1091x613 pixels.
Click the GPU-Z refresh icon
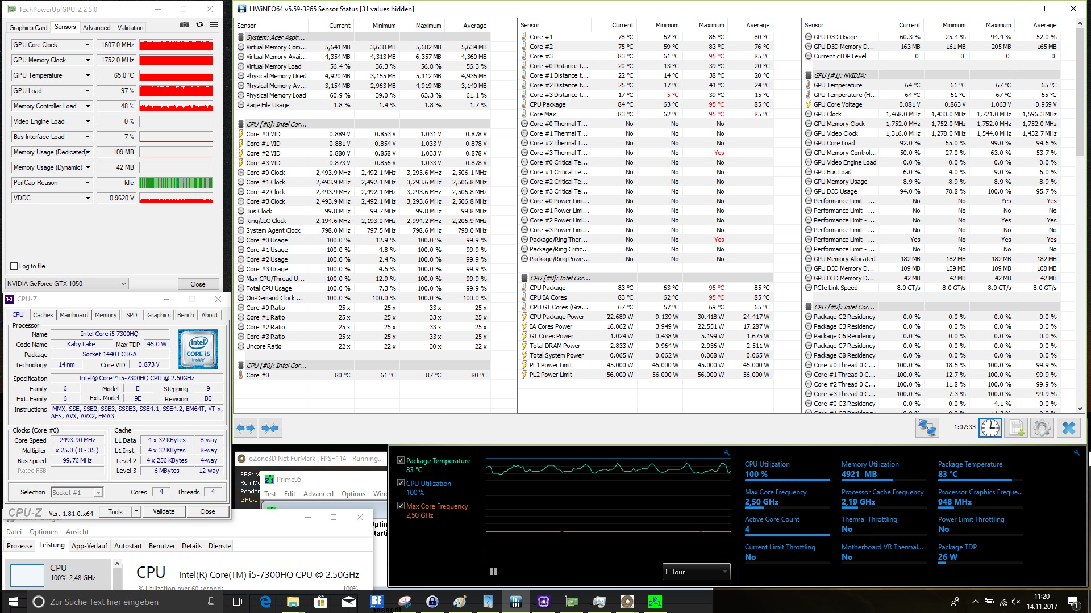pyautogui.click(x=199, y=25)
